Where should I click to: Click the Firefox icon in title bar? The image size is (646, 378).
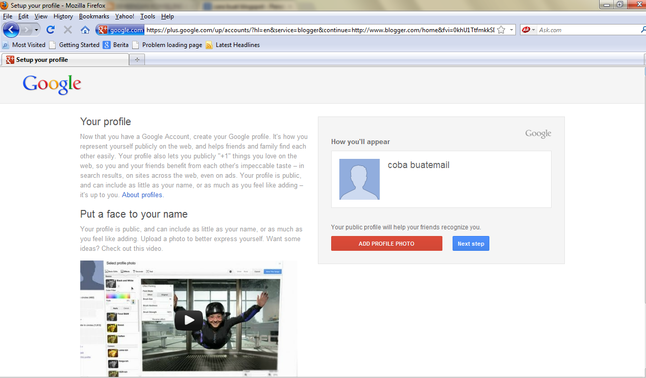tap(5, 5)
